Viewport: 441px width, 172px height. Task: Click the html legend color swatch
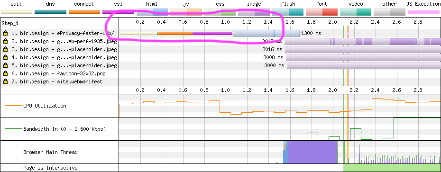click(152, 12)
